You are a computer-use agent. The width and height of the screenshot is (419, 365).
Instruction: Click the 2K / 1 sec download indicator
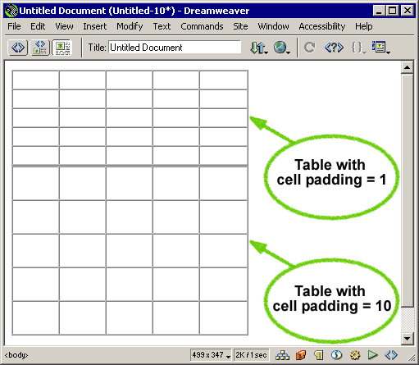[252, 355]
